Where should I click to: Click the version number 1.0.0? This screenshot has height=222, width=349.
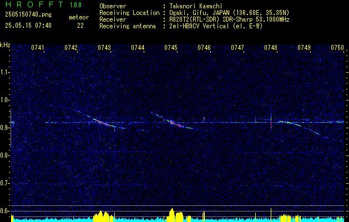[x=75, y=4]
